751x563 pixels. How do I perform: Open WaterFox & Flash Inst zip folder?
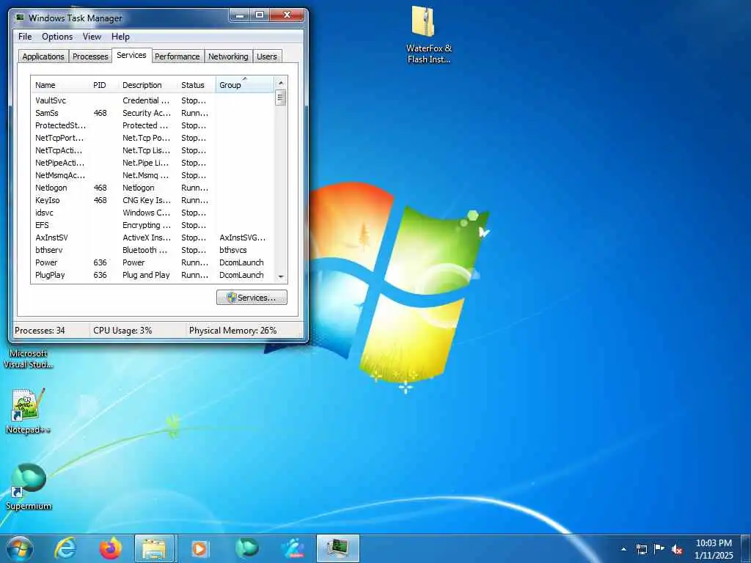(428, 34)
